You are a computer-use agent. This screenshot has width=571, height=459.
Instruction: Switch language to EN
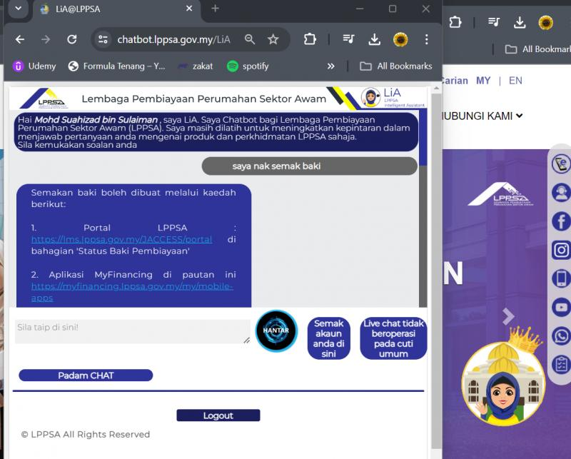pos(515,81)
